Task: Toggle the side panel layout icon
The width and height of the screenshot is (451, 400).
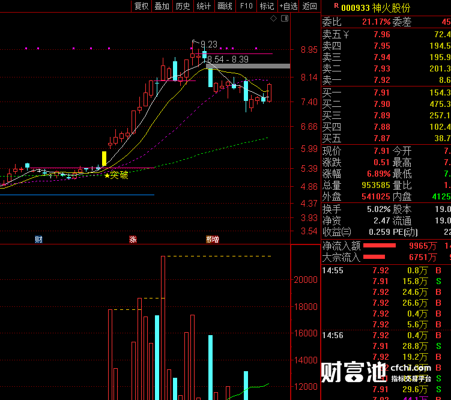Action: pos(285,19)
